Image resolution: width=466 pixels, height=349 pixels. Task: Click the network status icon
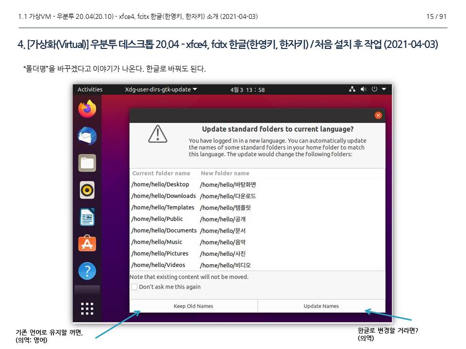click(x=352, y=89)
